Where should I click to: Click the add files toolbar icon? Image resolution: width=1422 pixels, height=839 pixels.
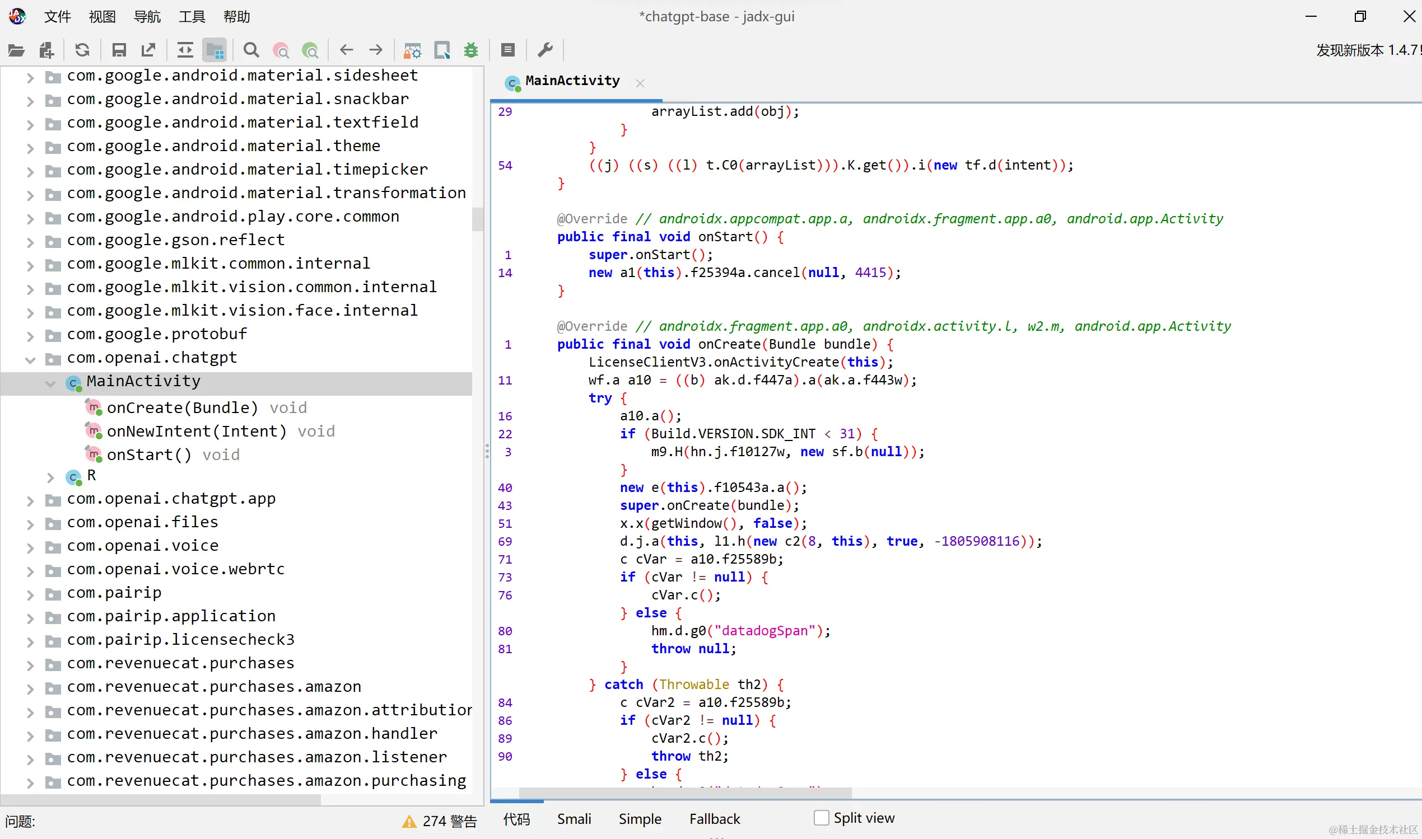click(x=46, y=50)
